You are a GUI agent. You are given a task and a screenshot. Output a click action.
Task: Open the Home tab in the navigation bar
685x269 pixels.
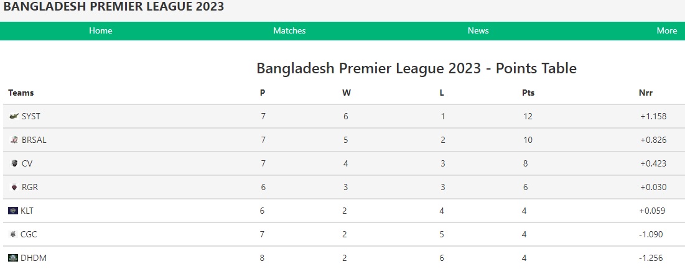click(100, 31)
